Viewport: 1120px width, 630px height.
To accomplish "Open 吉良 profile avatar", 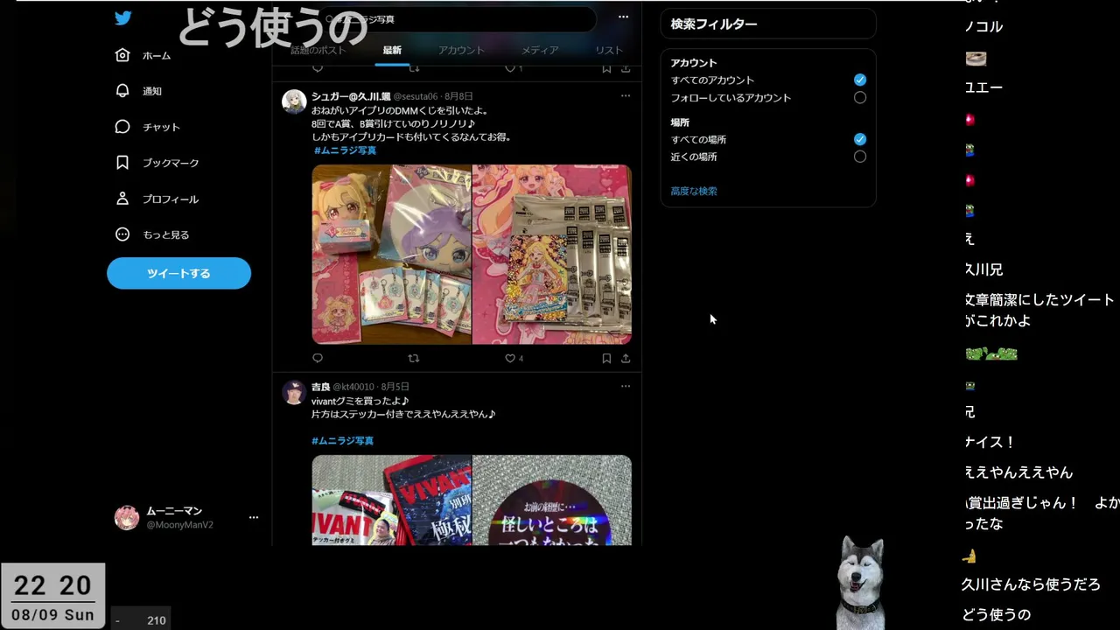I will (294, 392).
